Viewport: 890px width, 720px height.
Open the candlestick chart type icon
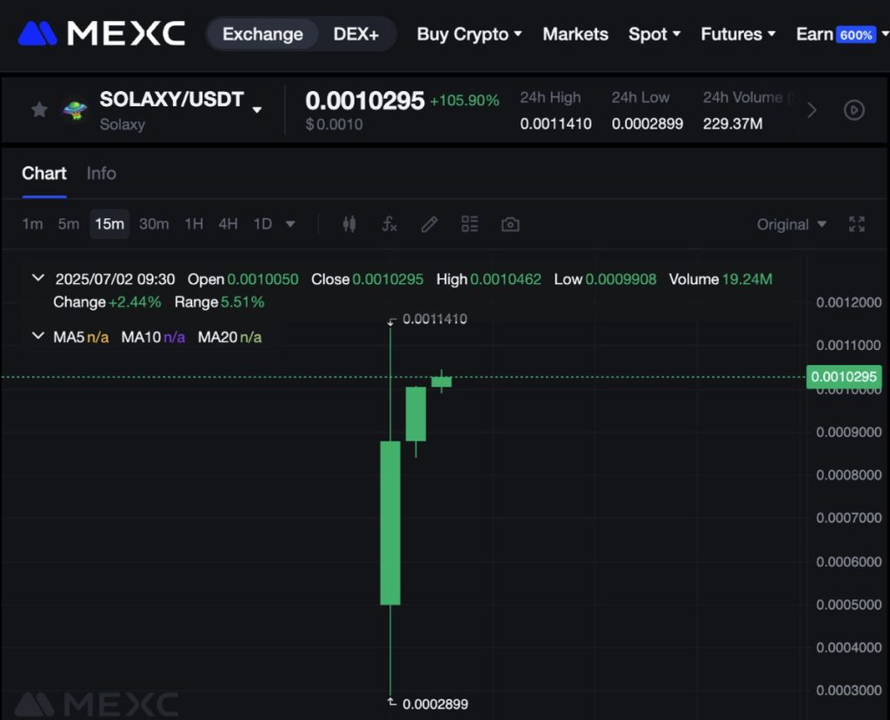349,224
